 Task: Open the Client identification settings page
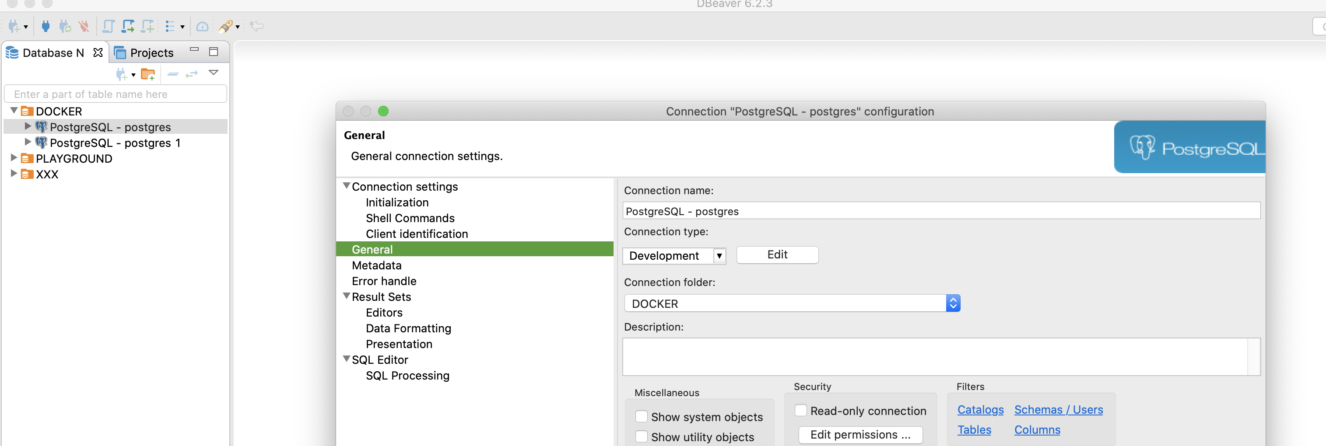pyautogui.click(x=417, y=233)
